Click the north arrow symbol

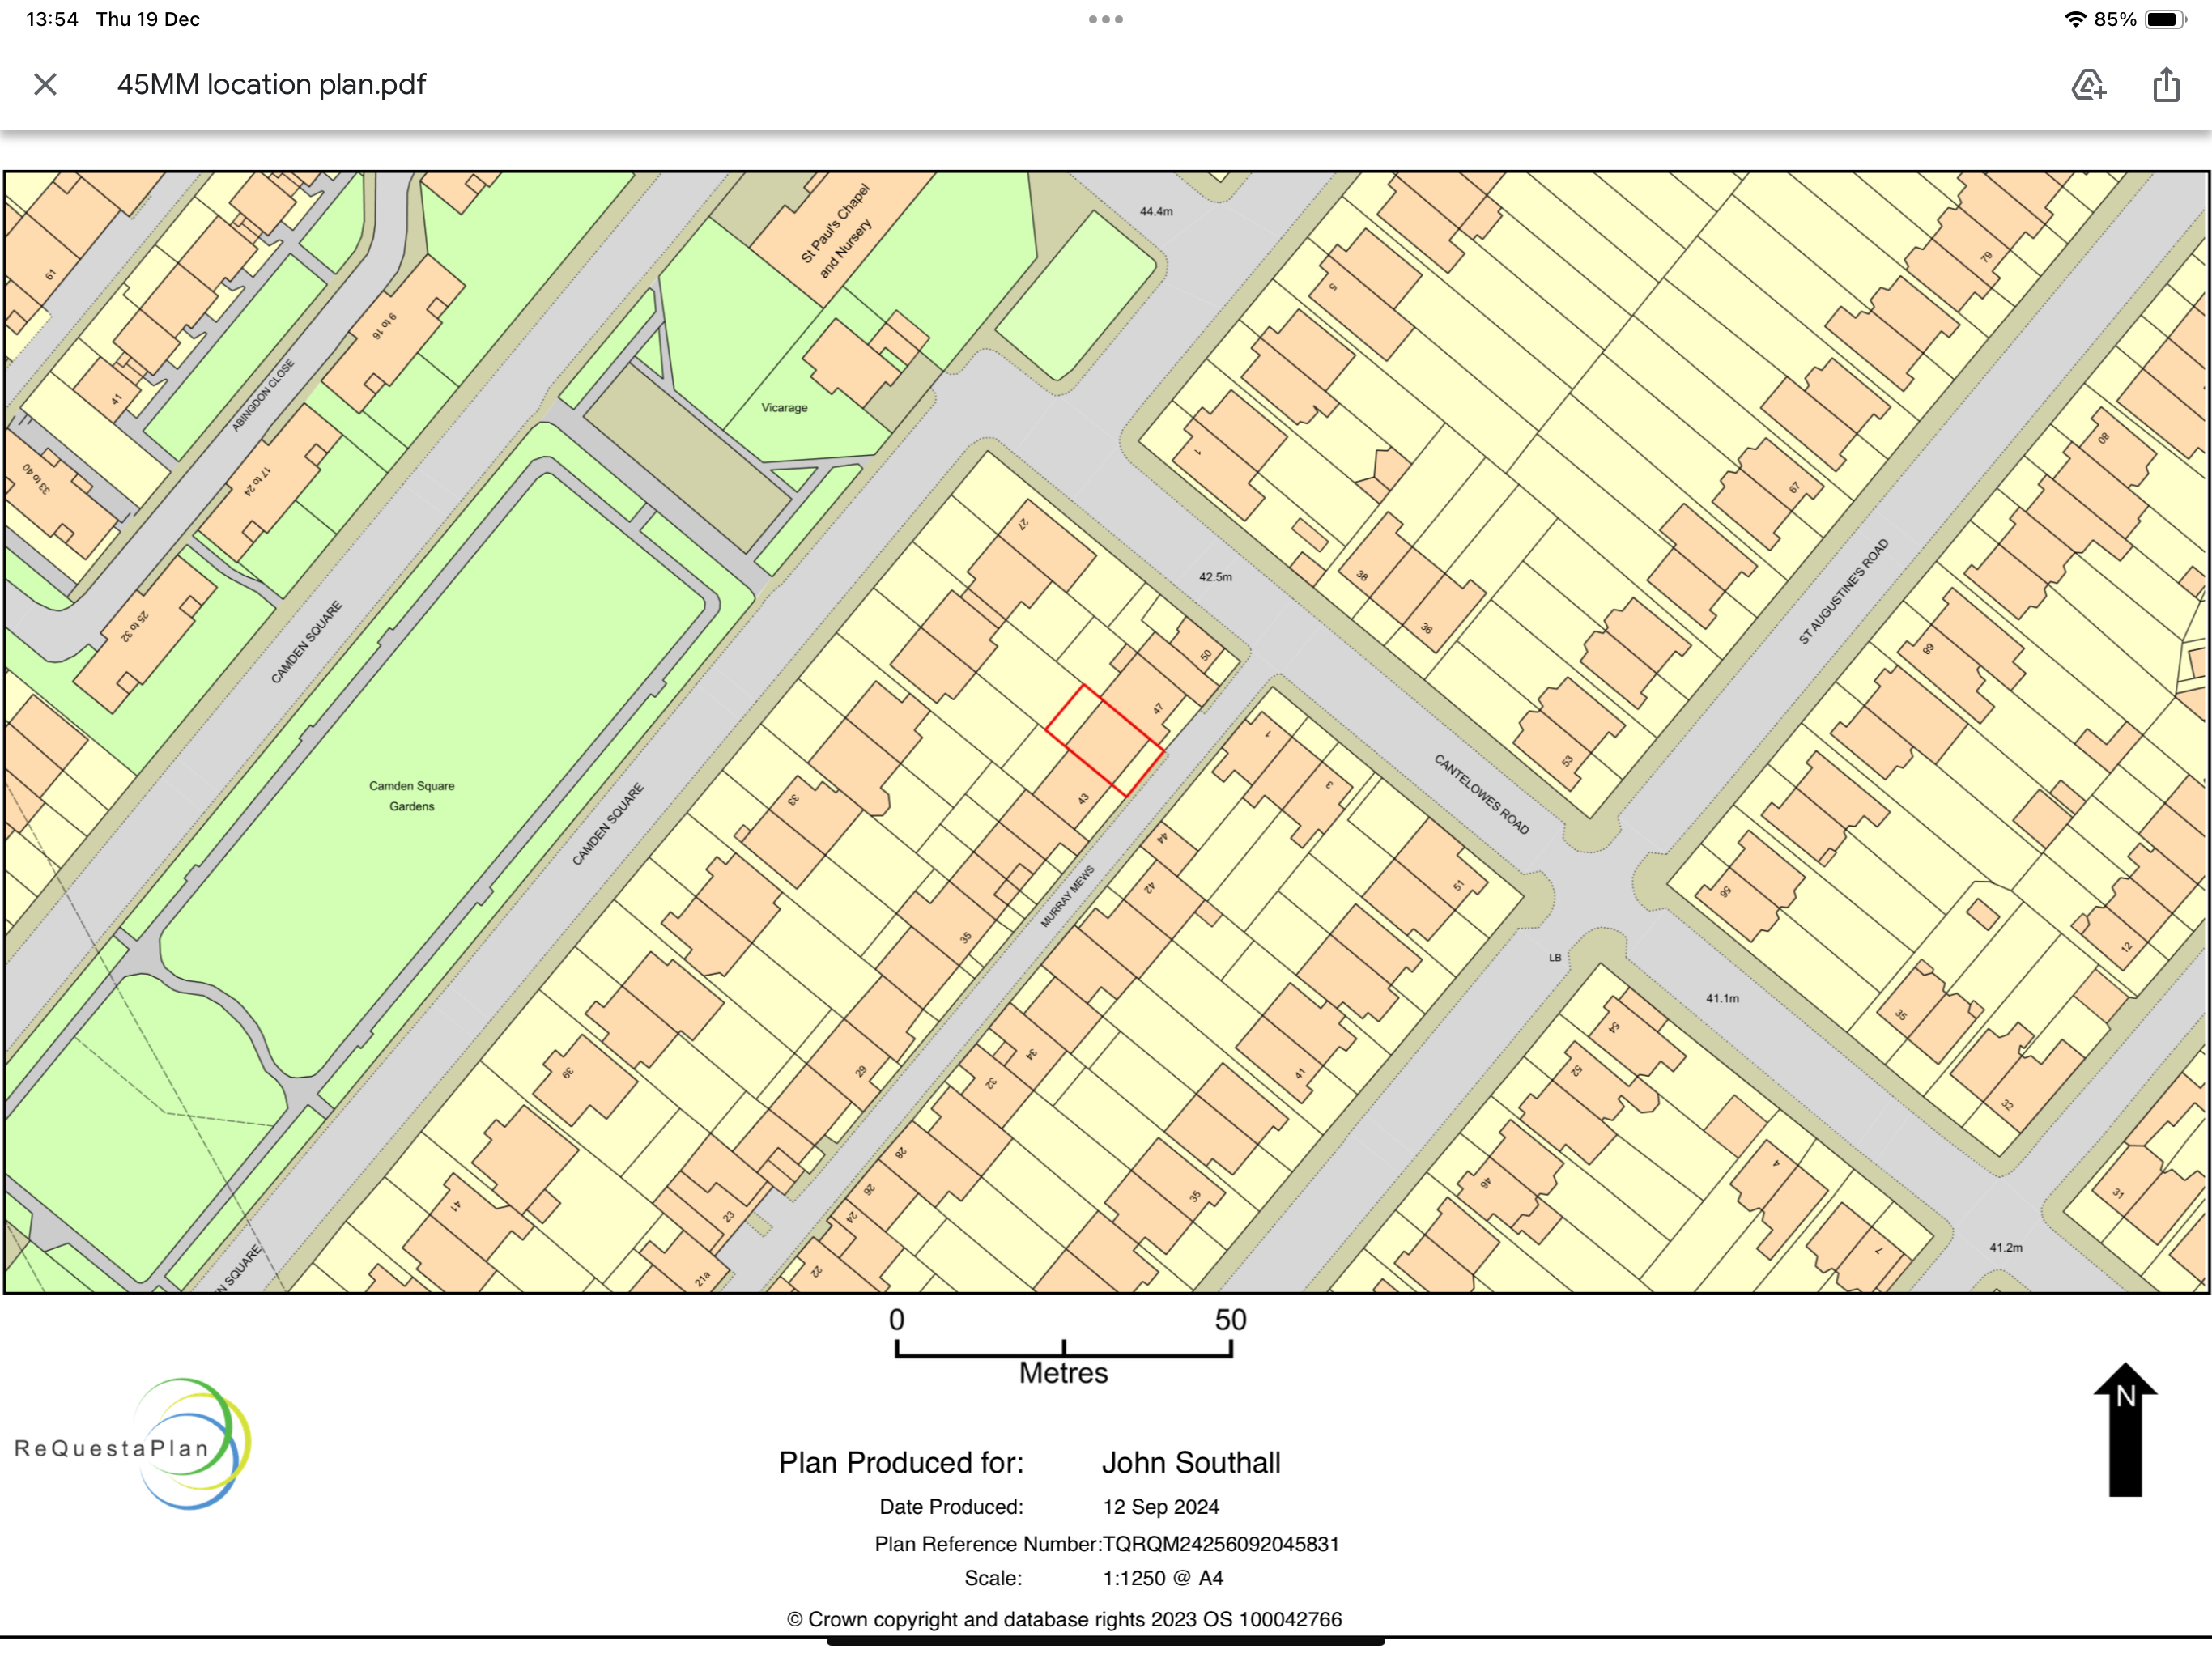point(2125,1428)
